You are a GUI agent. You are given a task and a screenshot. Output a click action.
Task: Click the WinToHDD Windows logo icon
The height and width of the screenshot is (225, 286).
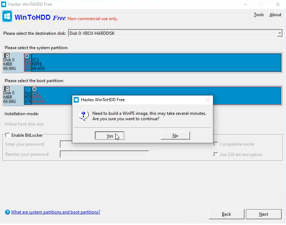point(7,17)
